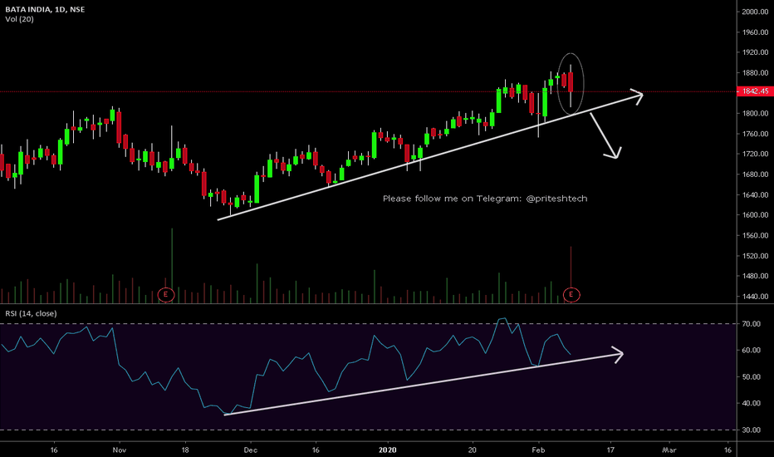Click the 1760.00 price axis label
Screen dimensions: 774x457
point(755,134)
